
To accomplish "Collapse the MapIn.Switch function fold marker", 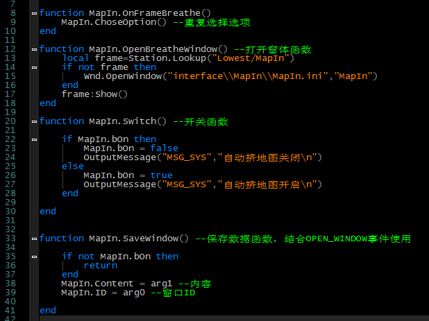I will [34, 121].
